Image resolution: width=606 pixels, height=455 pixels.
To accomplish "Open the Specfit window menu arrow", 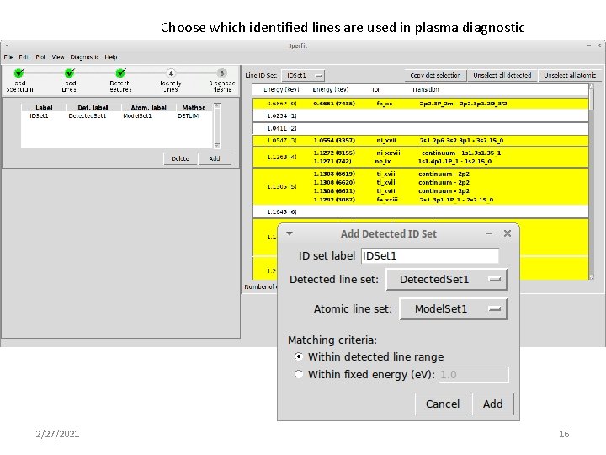I will pyautogui.click(x=7, y=45).
